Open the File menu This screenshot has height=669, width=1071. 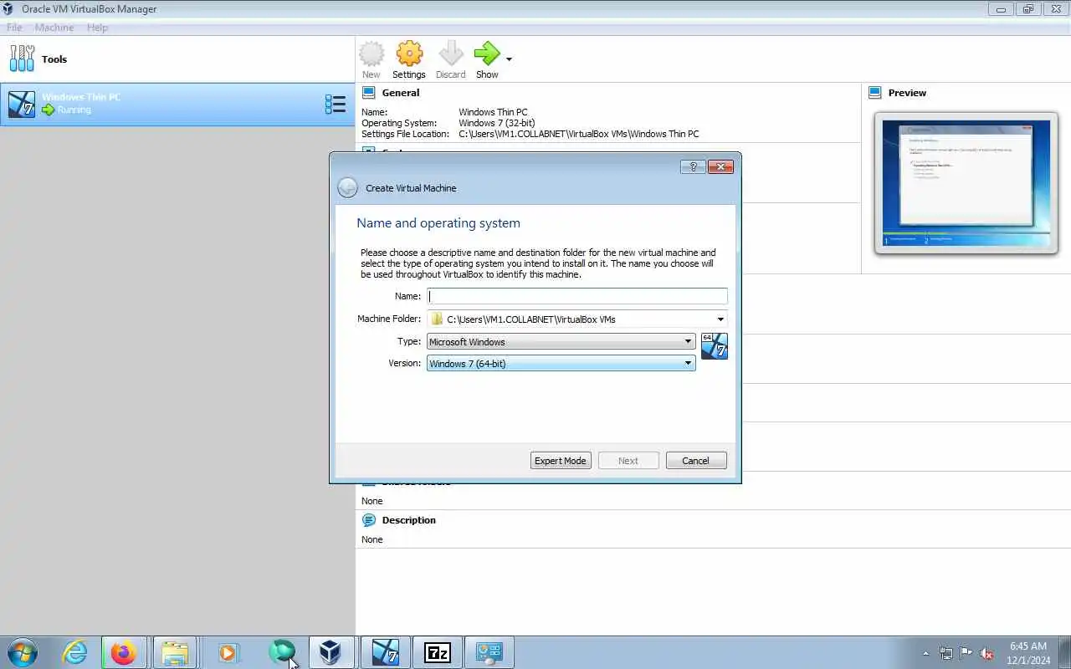click(14, 28)
